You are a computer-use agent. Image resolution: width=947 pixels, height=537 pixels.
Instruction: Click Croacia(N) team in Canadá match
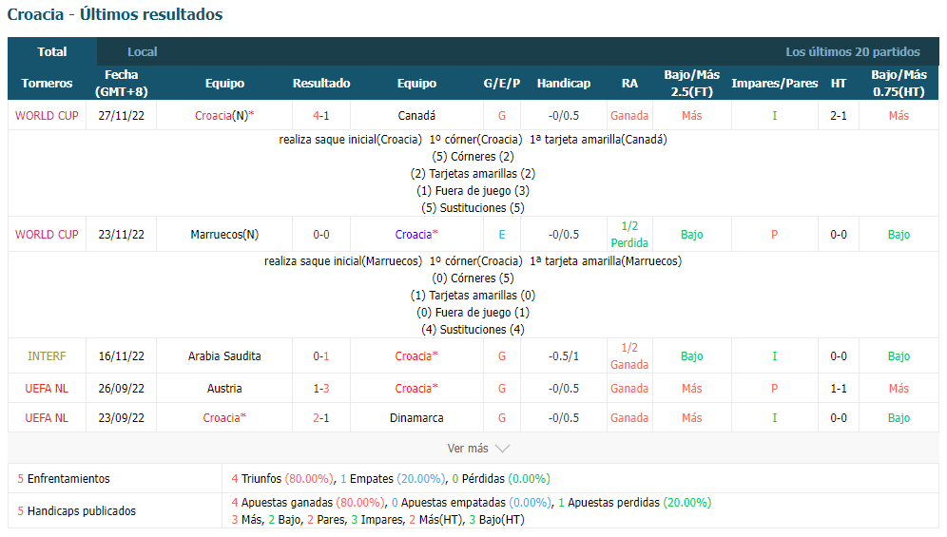[224, 115]
